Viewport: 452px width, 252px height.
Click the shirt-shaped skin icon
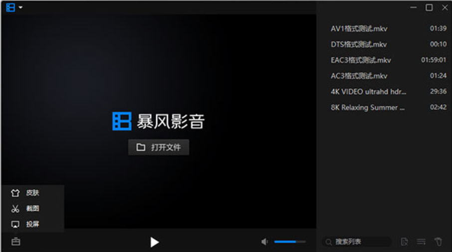pos(15,193)
